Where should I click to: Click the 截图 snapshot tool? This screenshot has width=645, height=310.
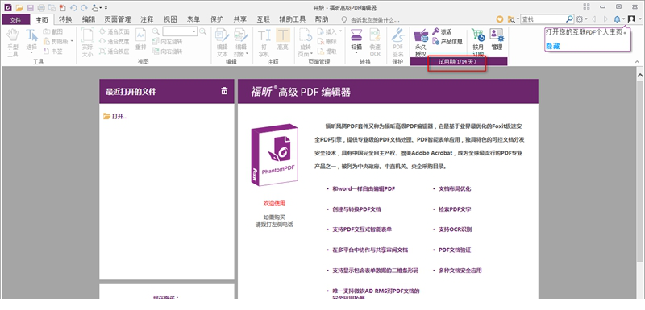pyautogui.click(x=53, y=31)
